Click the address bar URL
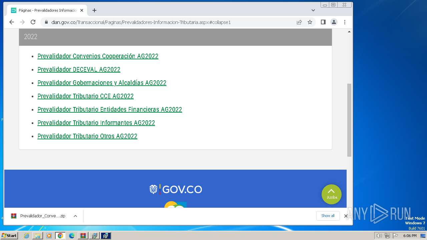This screenshot has width=427, height=240. (141, 22)
